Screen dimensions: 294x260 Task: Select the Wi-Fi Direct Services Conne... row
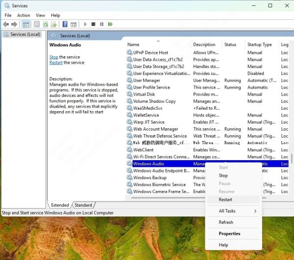[x=207, y=157]
